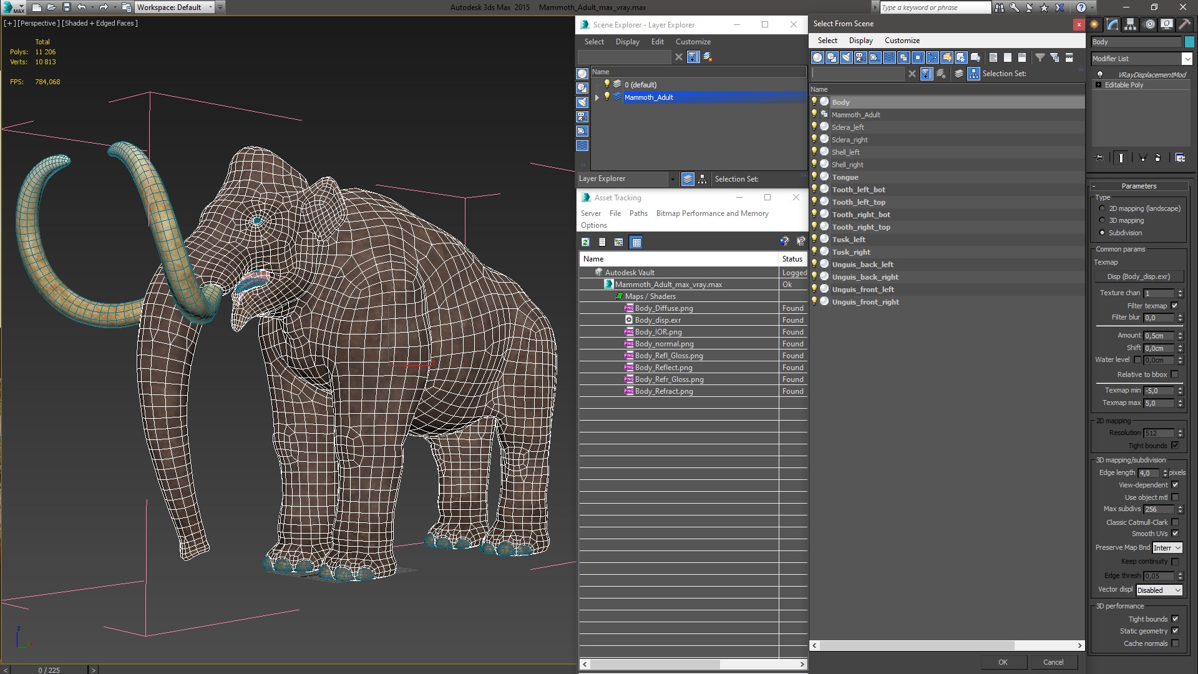The image size is (1198, 674).
Task: Open the Utilities hammer panel tab
Action: pyautogui.click(x=1184, y=24)
